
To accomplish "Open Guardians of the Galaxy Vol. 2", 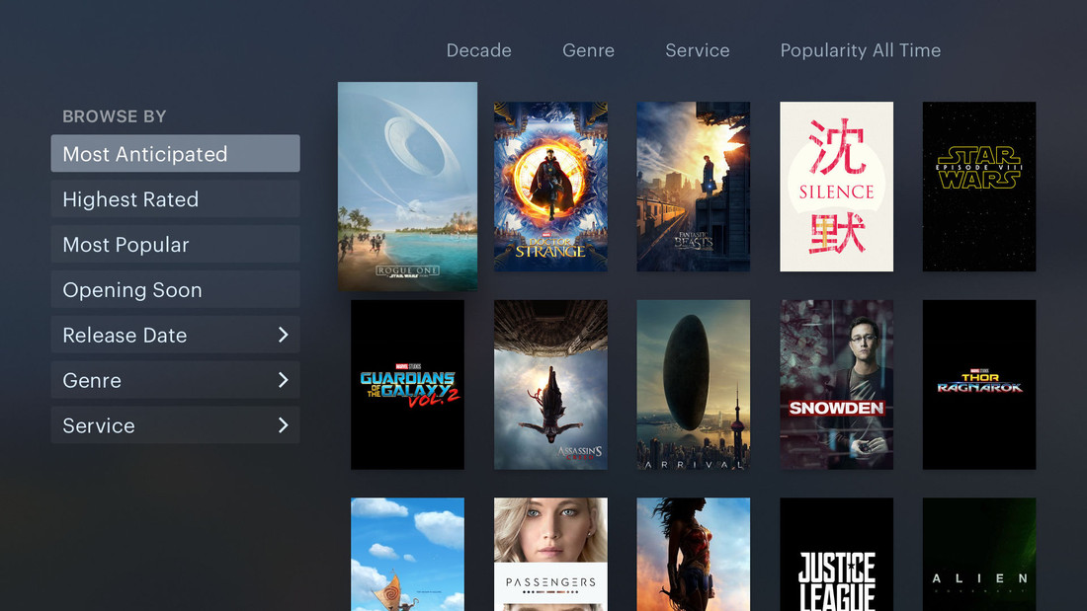I will pyautogui.click(x=407, y=385).
